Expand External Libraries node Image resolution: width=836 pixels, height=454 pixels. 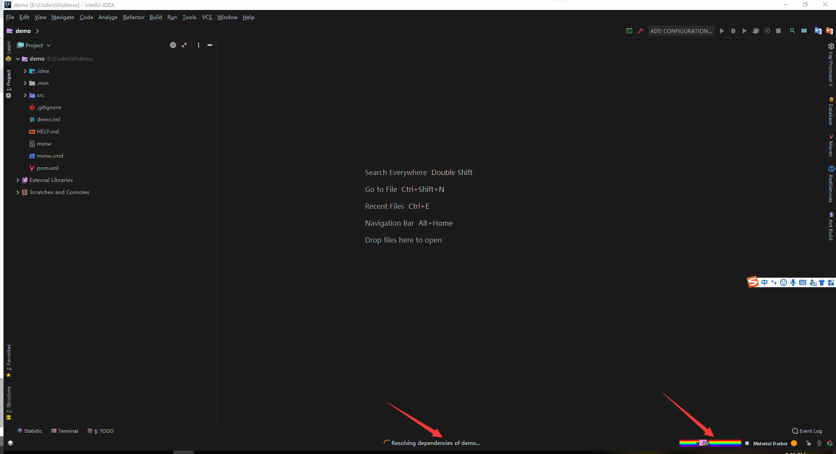point(18,180)
